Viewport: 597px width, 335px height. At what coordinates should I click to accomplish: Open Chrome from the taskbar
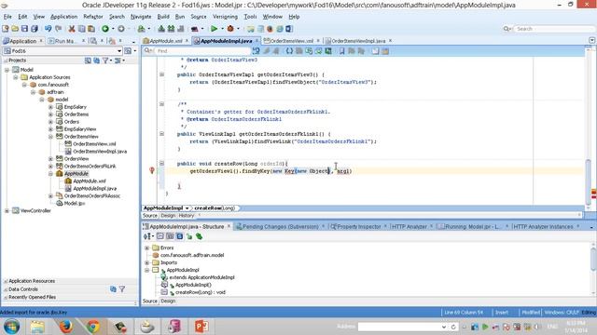tap(92, 326)
